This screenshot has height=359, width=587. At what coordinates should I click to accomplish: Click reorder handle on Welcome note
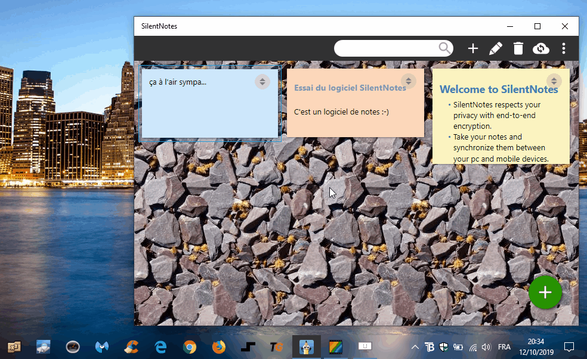point(554,81)
